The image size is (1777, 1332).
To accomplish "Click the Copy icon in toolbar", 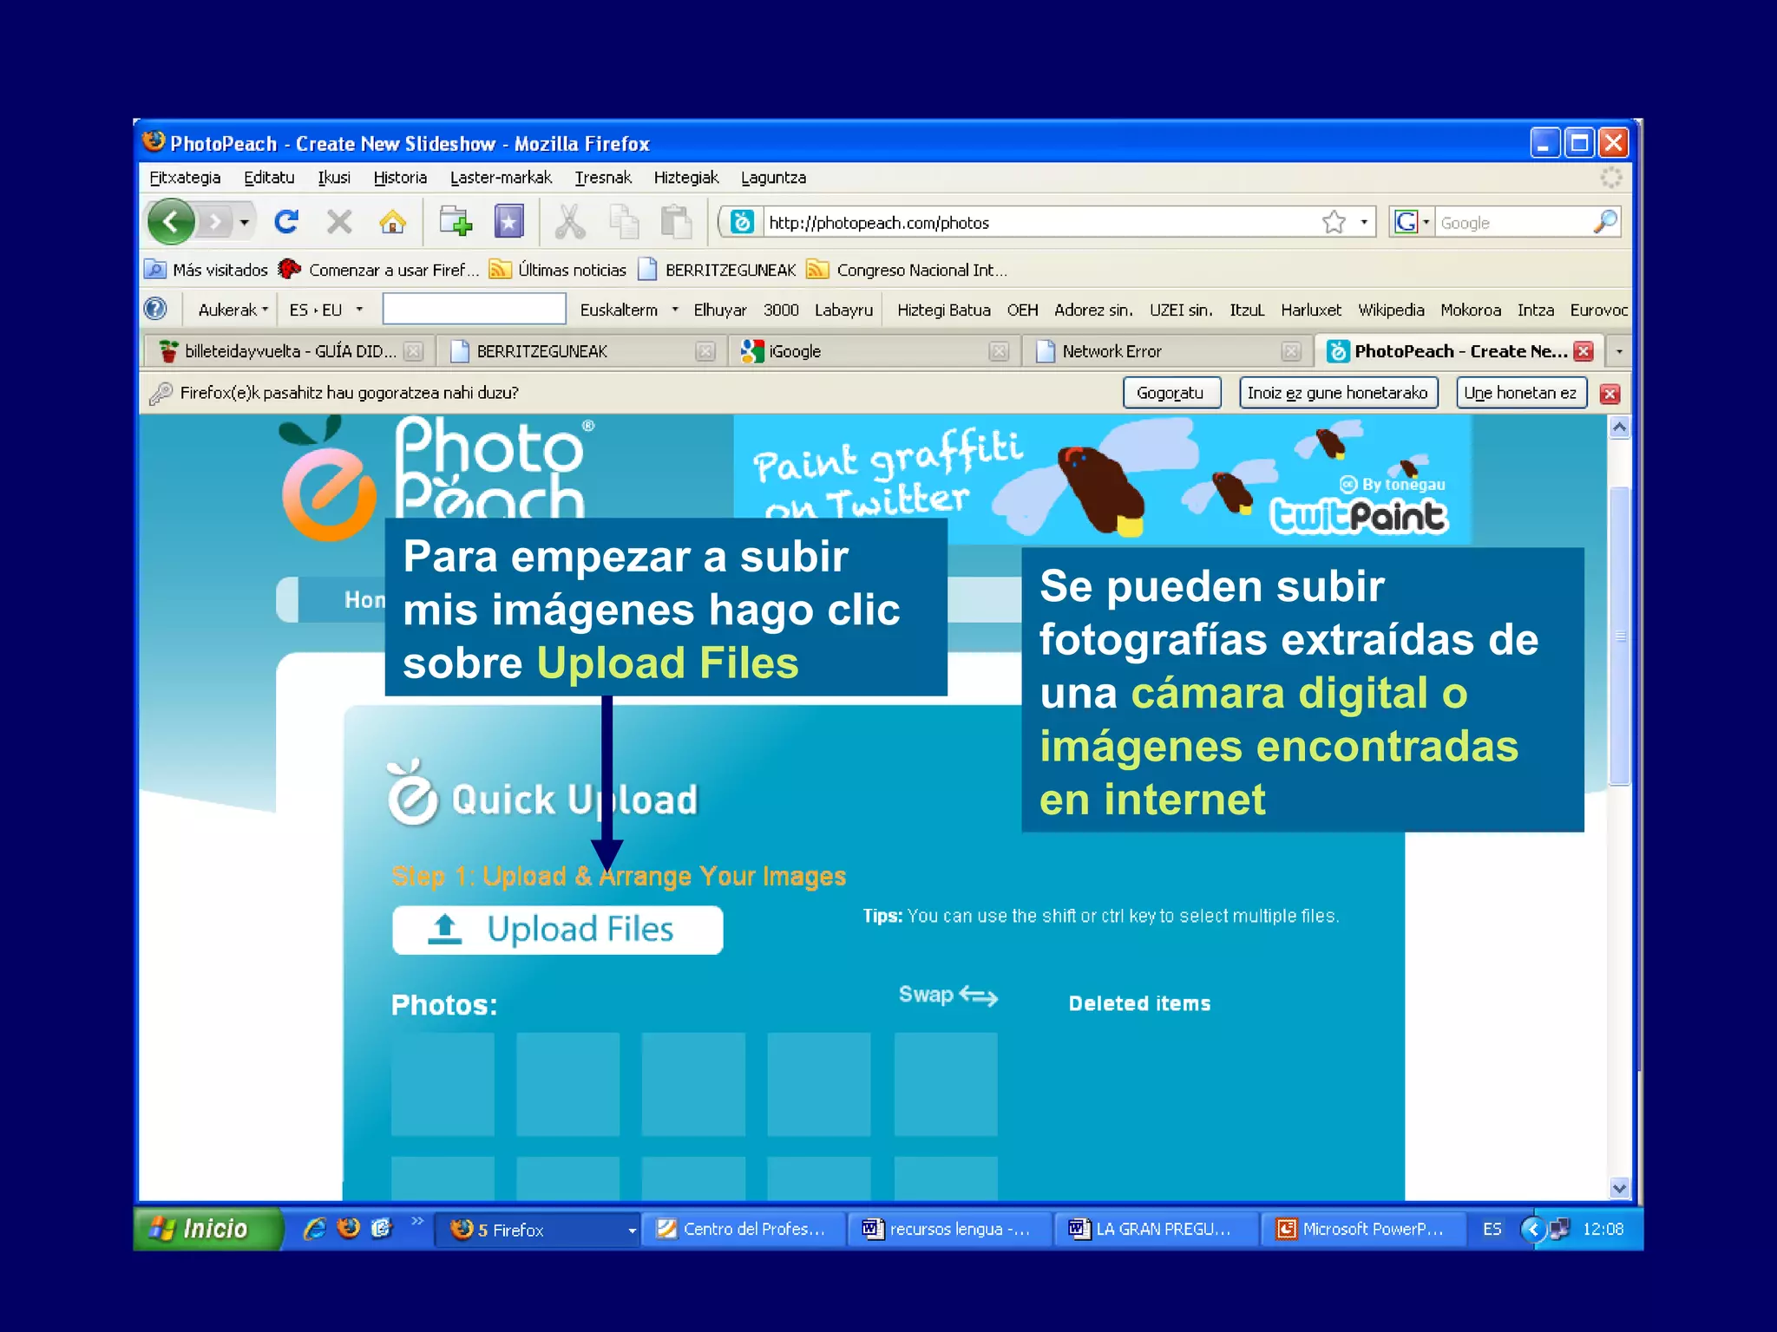I will pos(624,222).
